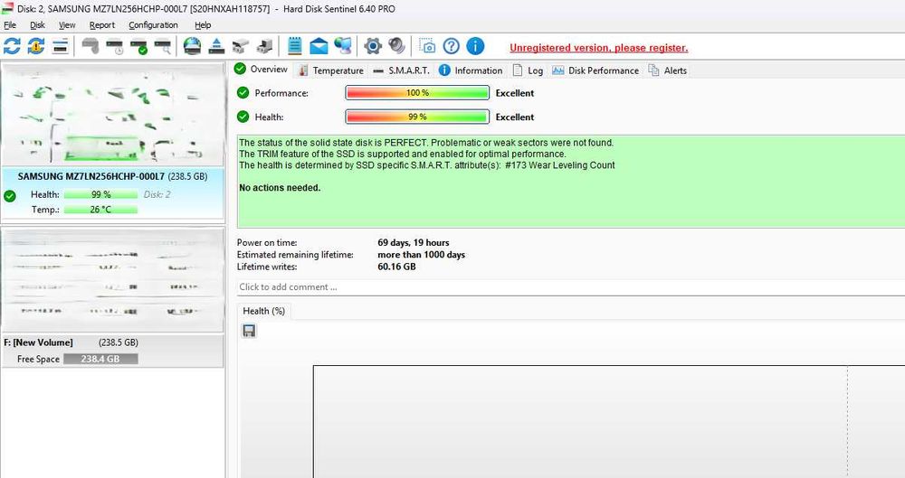Click the disk with magnifier icon
The image size is (905, 478).
pos(163,46)
